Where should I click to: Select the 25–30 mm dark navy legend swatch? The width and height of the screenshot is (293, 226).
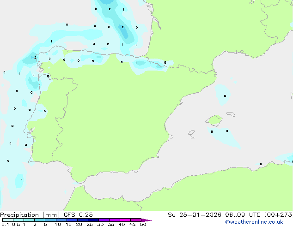[93, 220]
